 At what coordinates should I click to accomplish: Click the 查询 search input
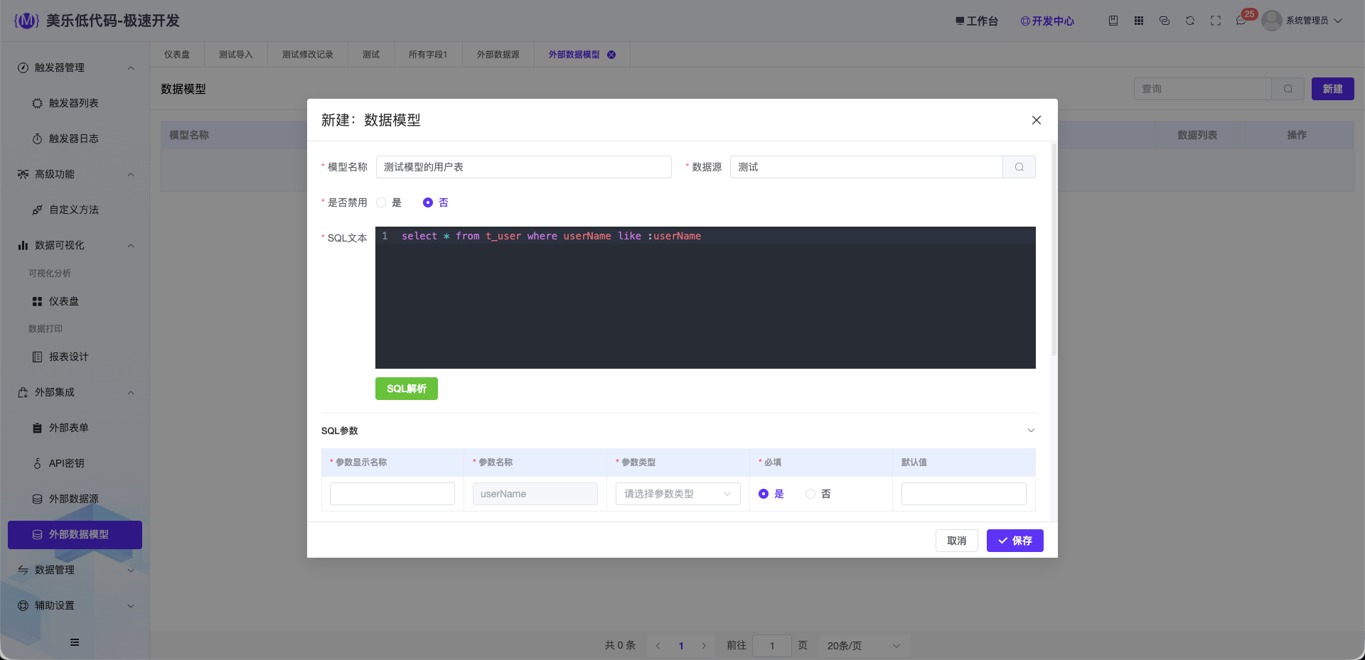1203,89
